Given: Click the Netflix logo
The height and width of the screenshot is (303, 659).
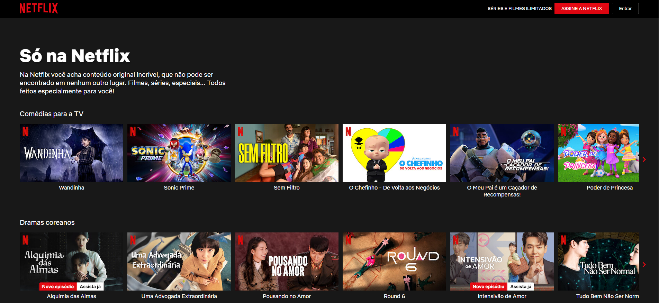Looking at the screenshot, I should coord(39,8).
